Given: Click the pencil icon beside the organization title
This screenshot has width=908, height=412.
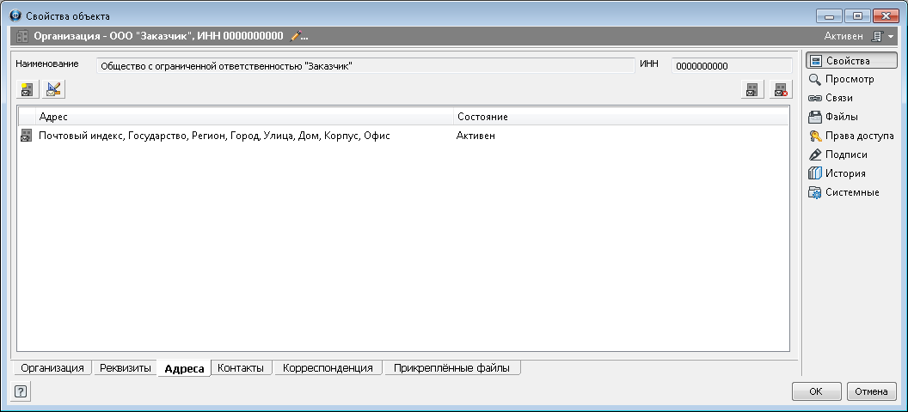Looking at the screenshot, I should pyautogui.click(x=297, y=36).
